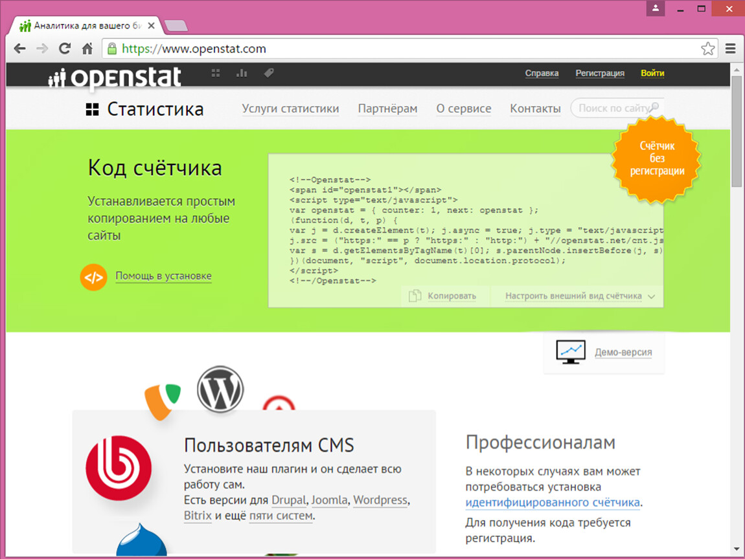The image size is (745, 559).
Task: Click the Войти link
Action: point(652,73)
